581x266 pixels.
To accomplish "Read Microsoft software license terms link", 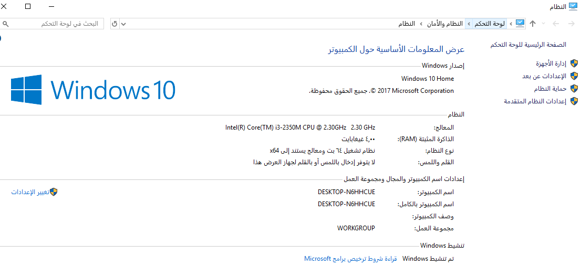I will point(350,259).
